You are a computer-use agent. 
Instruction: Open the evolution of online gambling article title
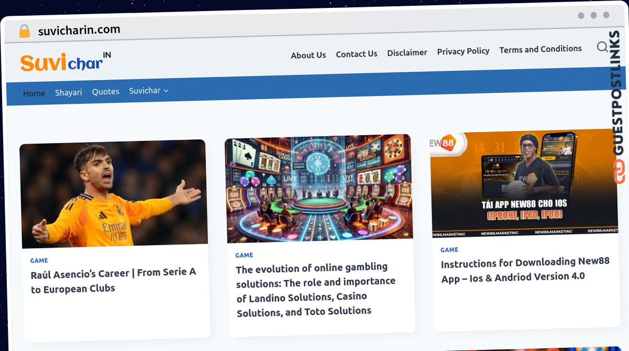[316, 290]
